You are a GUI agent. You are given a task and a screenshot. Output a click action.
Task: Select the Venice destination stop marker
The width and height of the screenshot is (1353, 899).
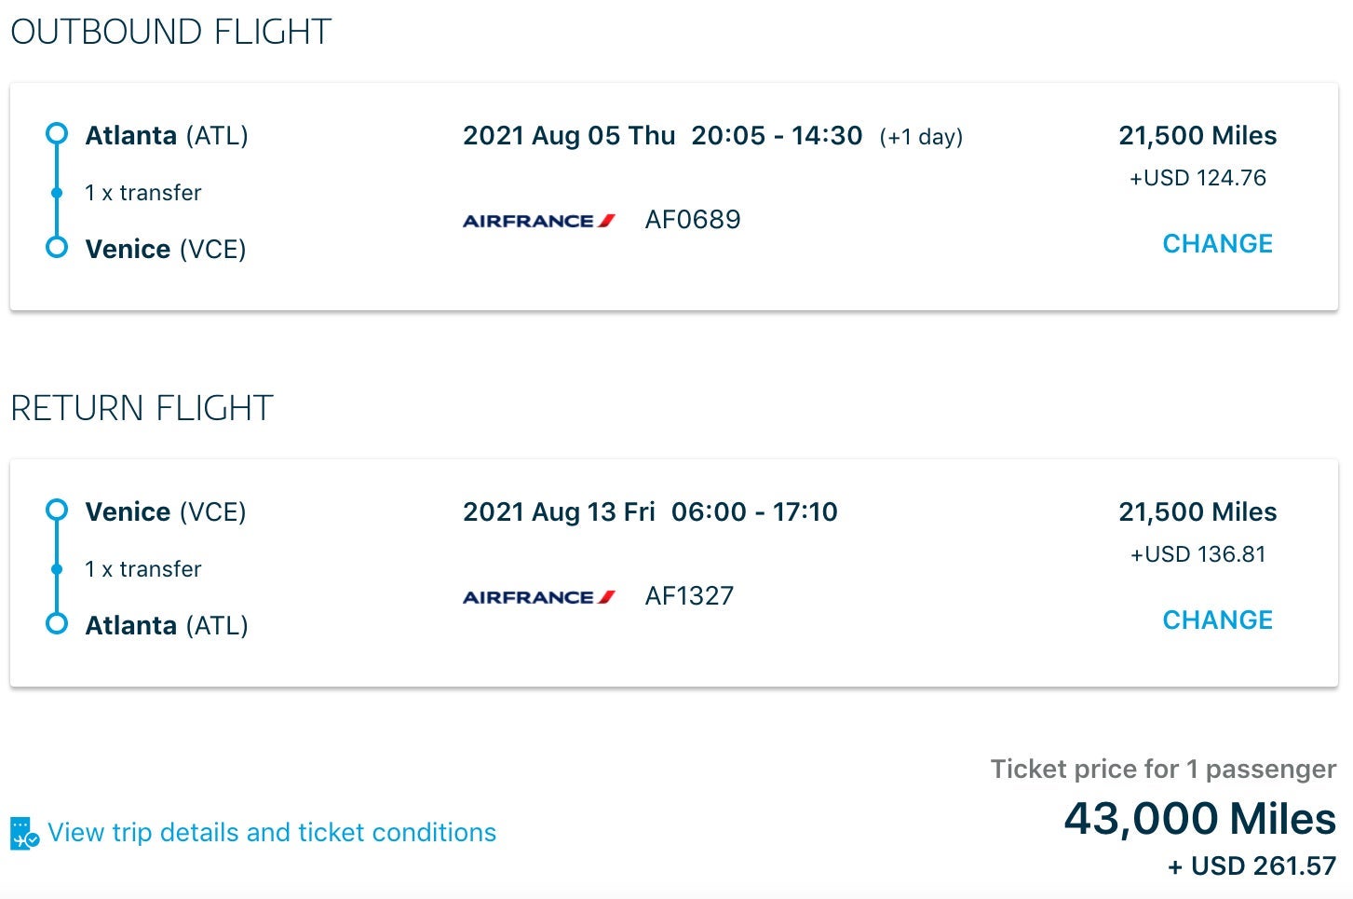[58, 249]
